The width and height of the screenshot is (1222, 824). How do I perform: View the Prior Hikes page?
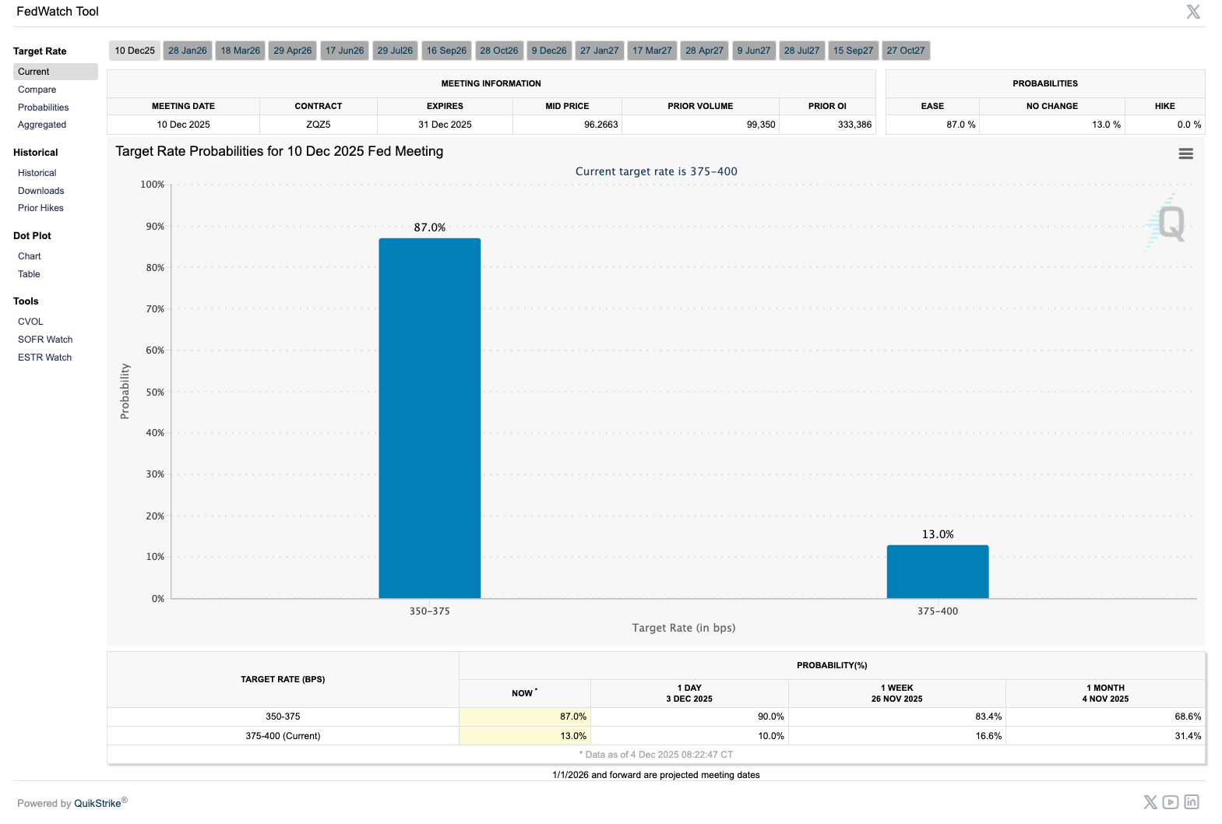pyautogui.click(x=41, y=208)
